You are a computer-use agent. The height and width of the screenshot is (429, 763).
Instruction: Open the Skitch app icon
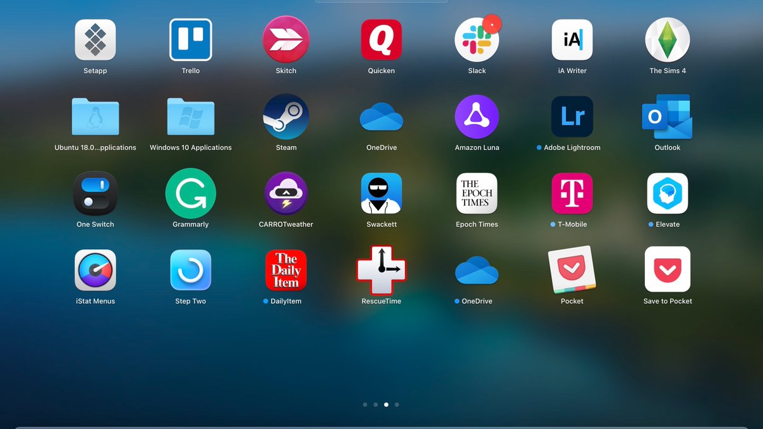(x=286, y=39)
